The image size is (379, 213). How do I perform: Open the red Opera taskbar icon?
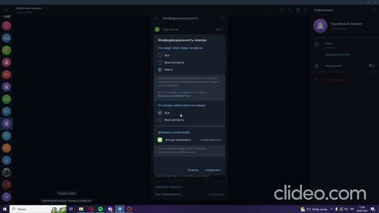(x=91, y=209)
